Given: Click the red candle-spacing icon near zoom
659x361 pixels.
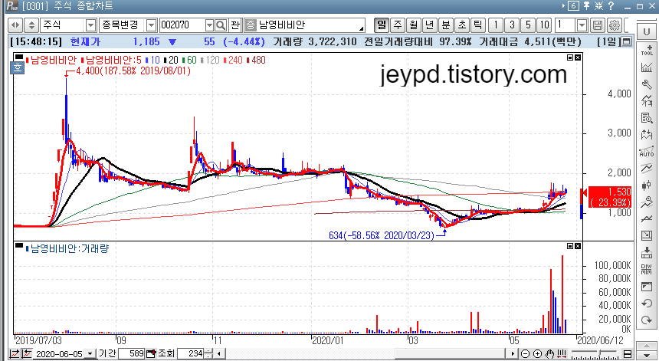Looking at the screenshot, I should click(x=562, y=354).
